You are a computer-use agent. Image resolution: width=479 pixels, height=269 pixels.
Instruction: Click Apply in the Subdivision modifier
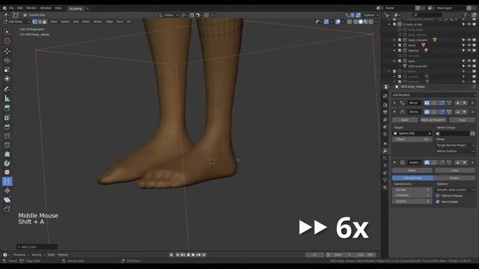(x=412, y=170)
